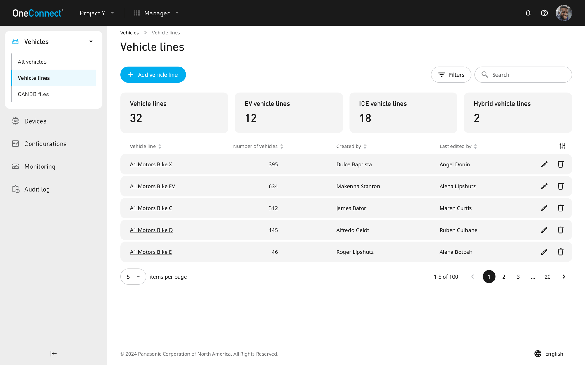
Task: Expand the Project Y dropdown
Action: 97,13
